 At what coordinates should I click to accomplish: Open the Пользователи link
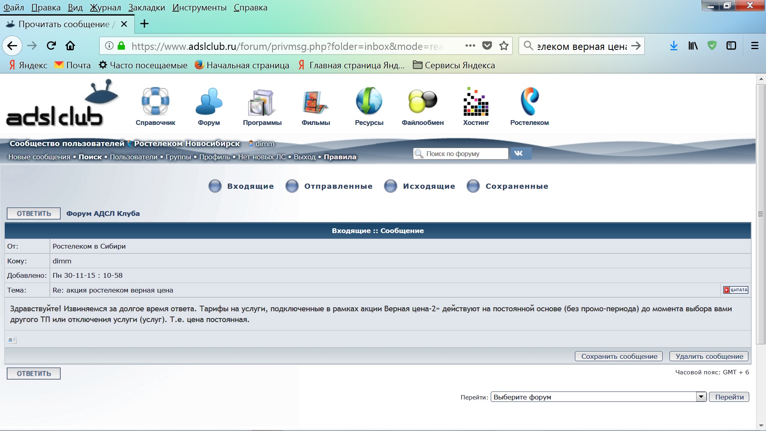[x=134, y=157]
